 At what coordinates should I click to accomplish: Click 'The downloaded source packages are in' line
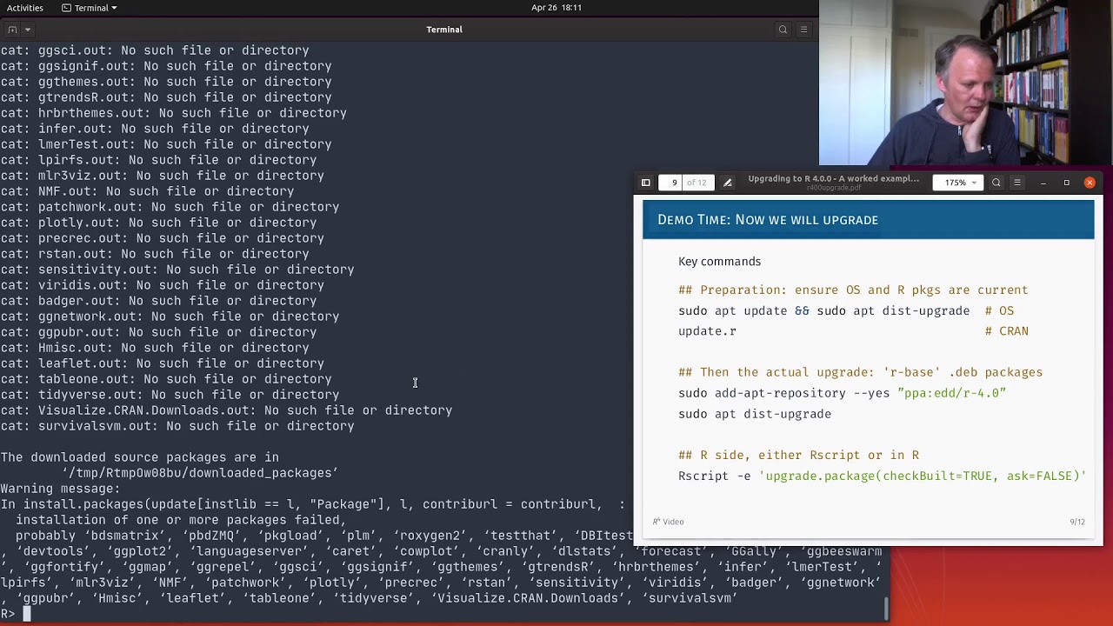point(140,457)
